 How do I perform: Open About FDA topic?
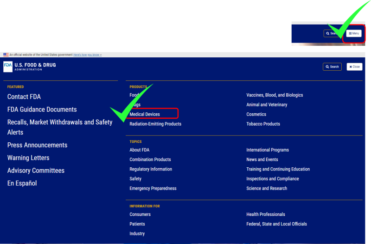[140, 150]
